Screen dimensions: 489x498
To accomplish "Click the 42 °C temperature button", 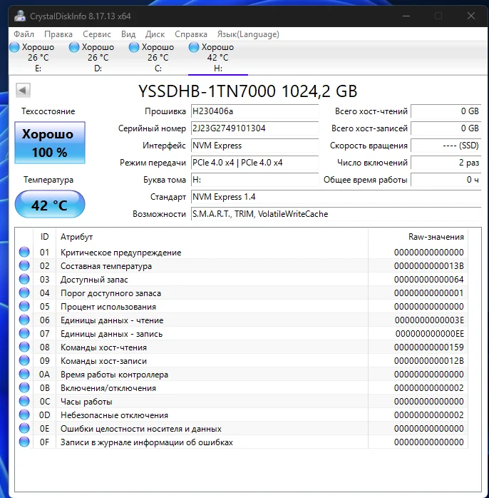I will pyautogui.click(x=50, y=205).
